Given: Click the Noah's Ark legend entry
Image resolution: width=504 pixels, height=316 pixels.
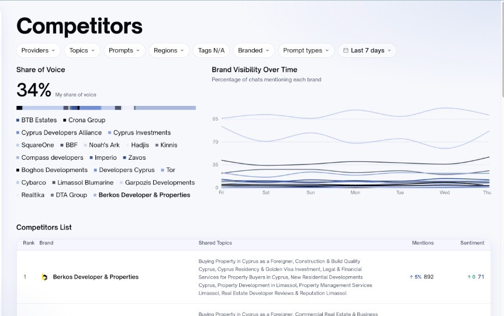Looking at the screenshot, I should coord(102,145).
